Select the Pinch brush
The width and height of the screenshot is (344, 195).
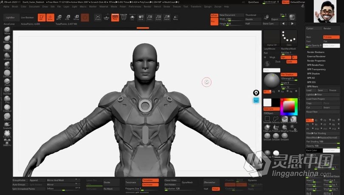tap(7, 82)
